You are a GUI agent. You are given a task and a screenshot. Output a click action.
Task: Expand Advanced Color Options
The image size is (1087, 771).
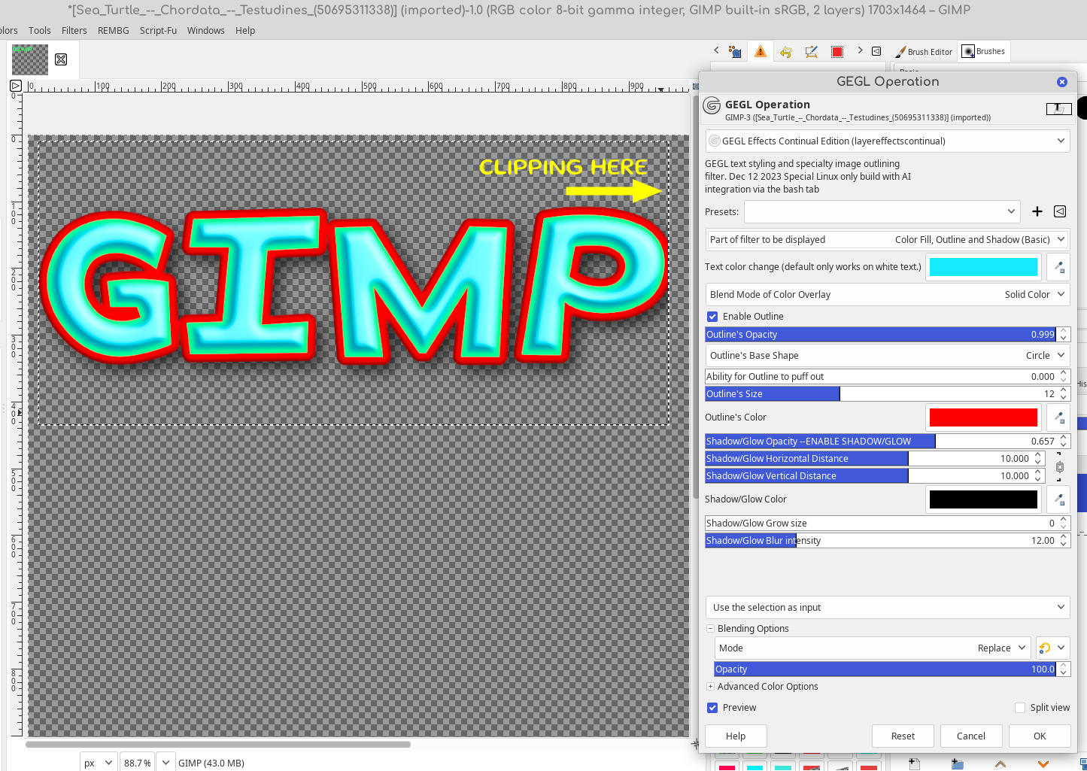[x=710, y=687]
